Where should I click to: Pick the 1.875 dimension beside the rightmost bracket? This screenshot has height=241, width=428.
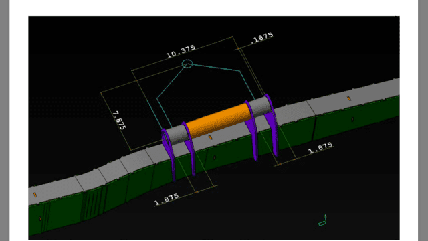click(320, 147)
